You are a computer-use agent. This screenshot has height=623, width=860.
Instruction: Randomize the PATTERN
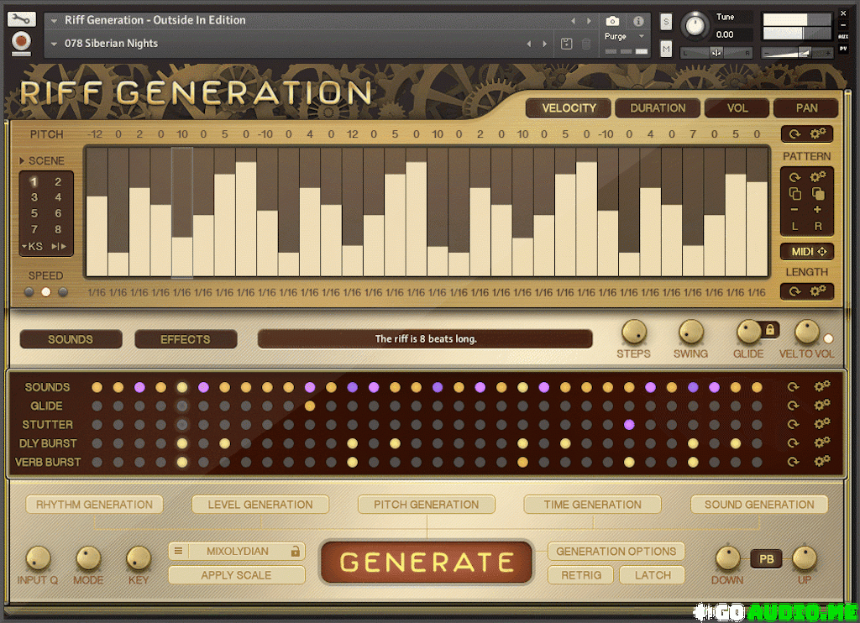(x=794, y=177)
